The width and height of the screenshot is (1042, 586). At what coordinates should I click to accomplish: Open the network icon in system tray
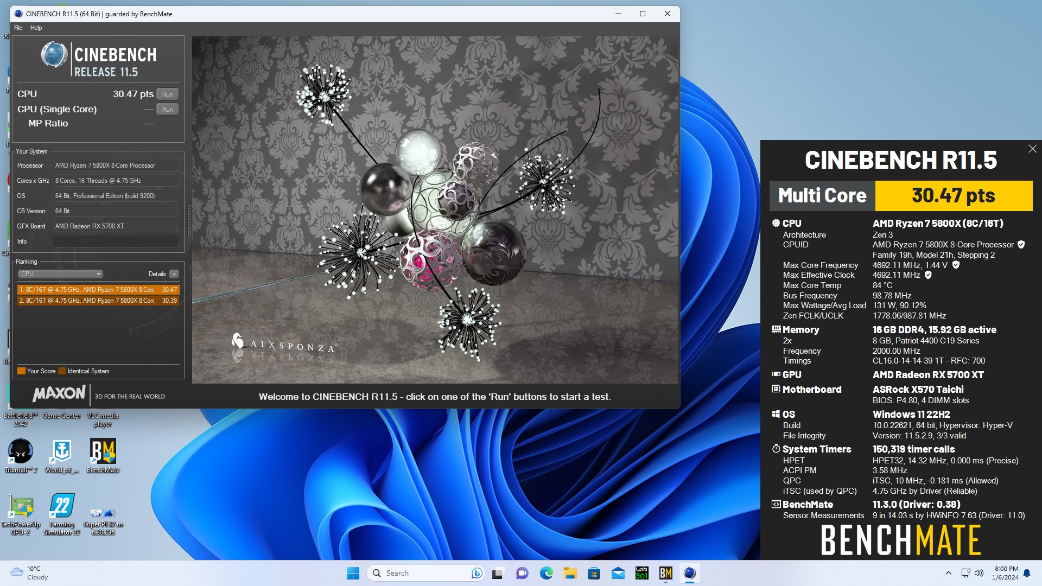[965, 573]
